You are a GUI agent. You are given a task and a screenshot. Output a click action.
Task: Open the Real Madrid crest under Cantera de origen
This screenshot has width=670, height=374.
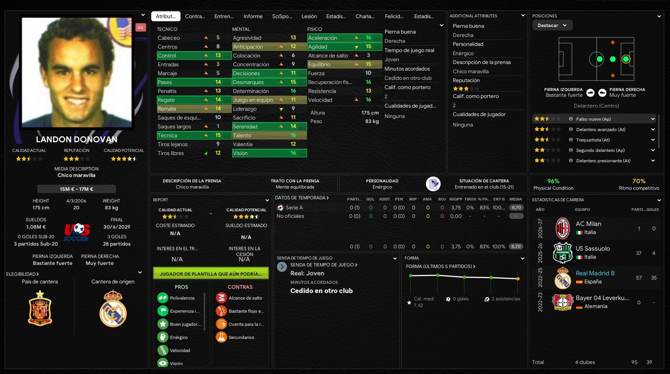click(x=113, y=309)
